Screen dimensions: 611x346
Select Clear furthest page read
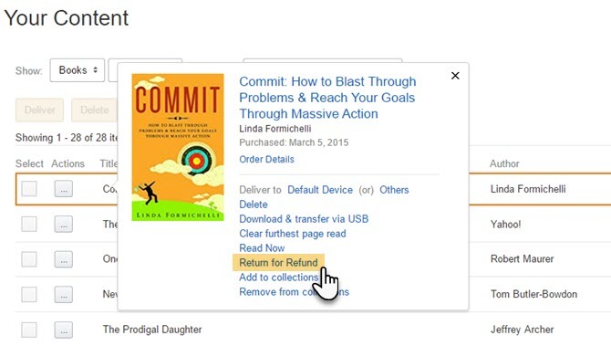(292, 234)
